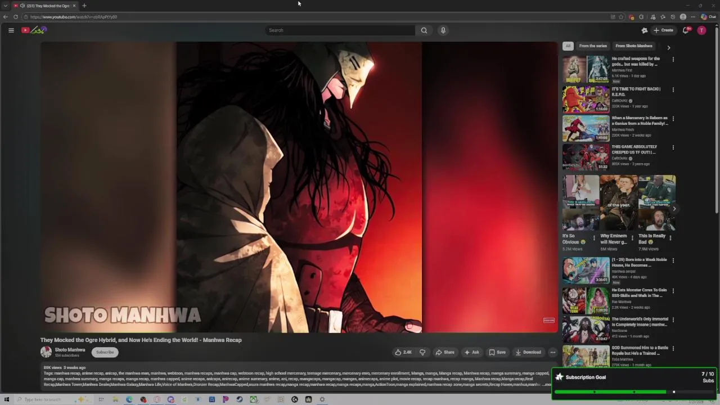Open Shoto Manhwa channel avatar
Image resolution: width=720 pixels, height=405 pixels.
[x=46, y=352]
